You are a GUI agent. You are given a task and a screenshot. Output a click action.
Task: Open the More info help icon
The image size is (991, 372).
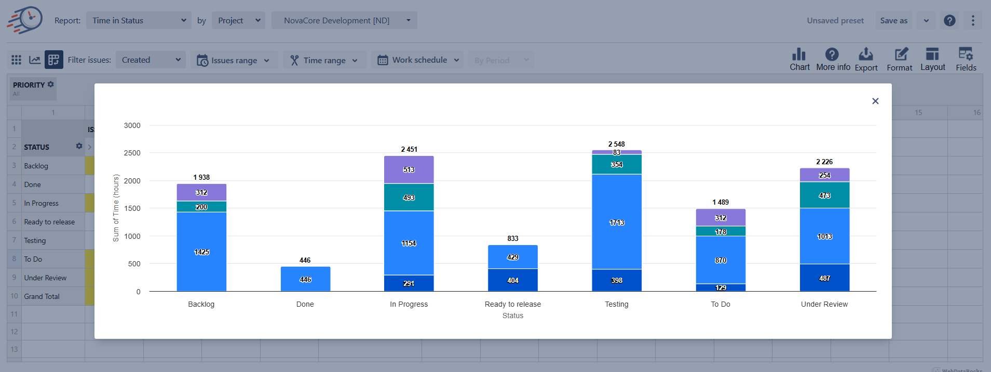click(x=832, y=55)
